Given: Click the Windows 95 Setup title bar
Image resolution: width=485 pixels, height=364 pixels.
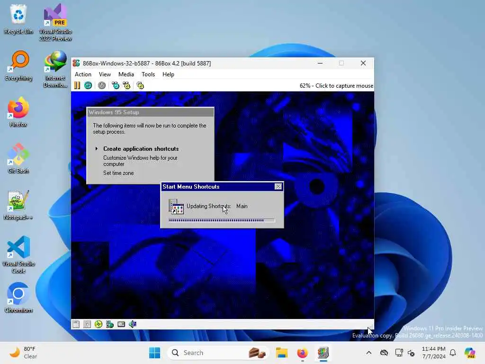Looking at the screenshot, I should coord(150,112).
